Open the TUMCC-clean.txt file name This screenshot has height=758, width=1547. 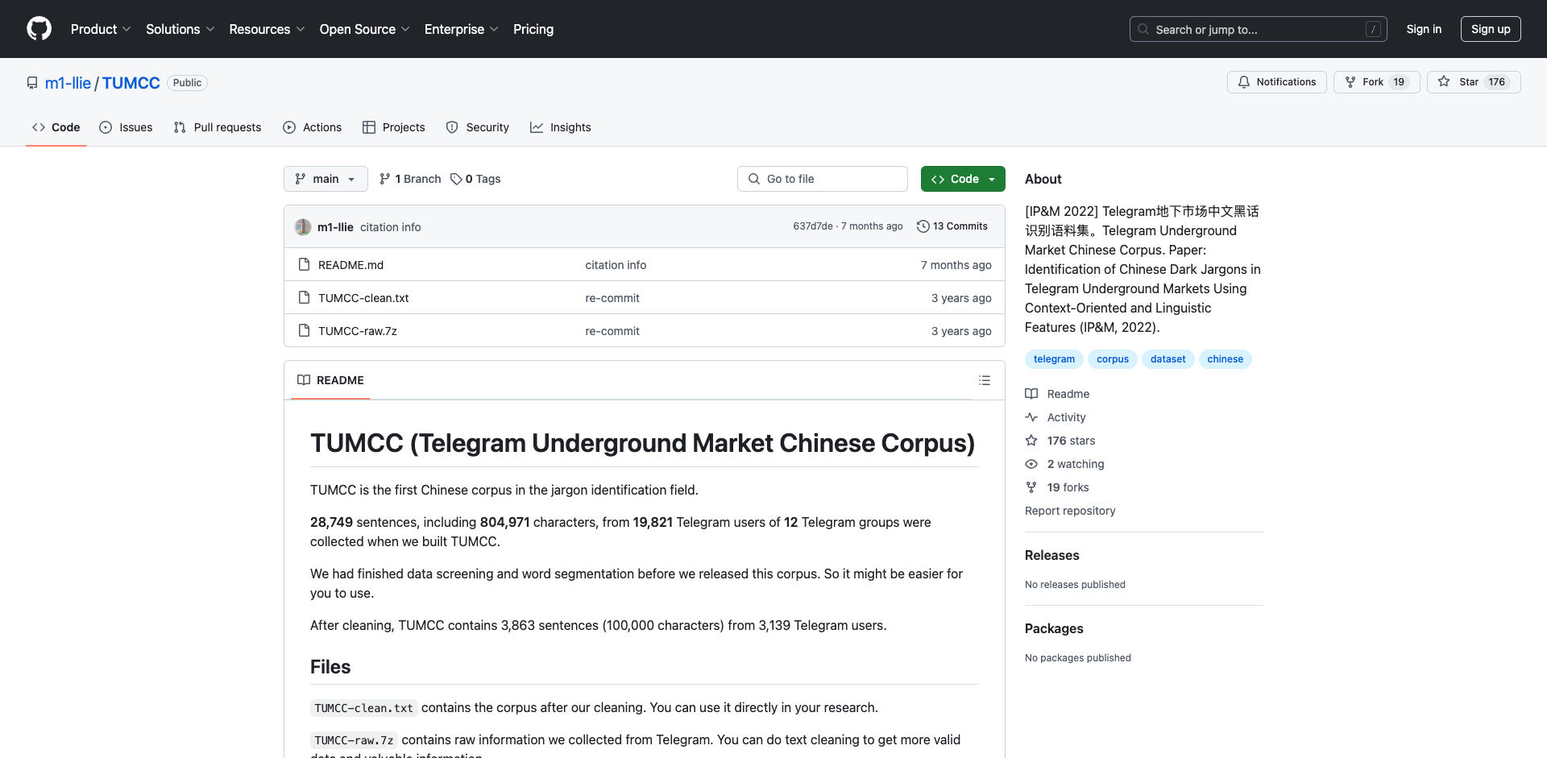(363, 298)
